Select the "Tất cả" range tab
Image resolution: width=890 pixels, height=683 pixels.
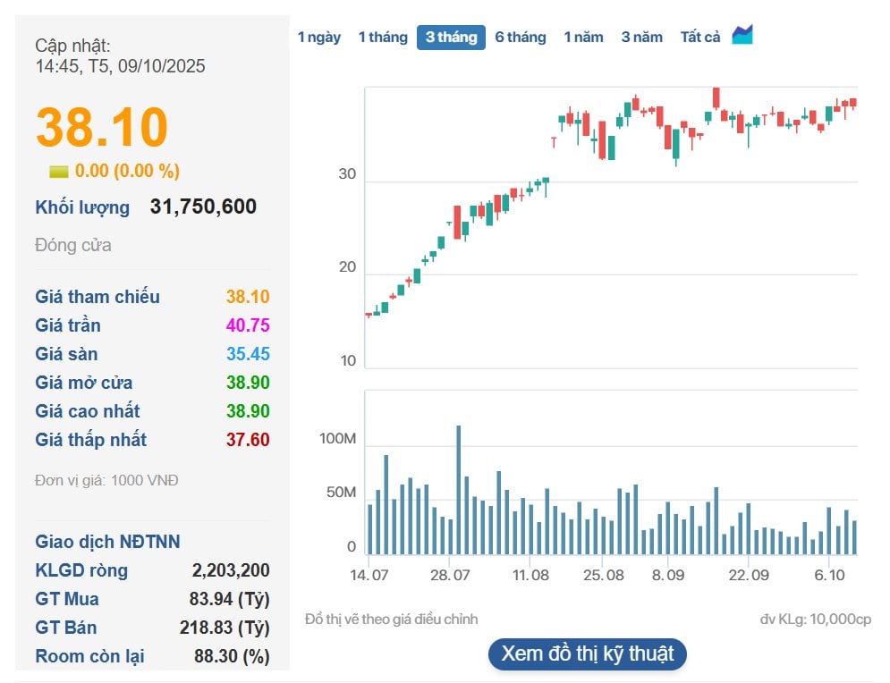(700, 38)
